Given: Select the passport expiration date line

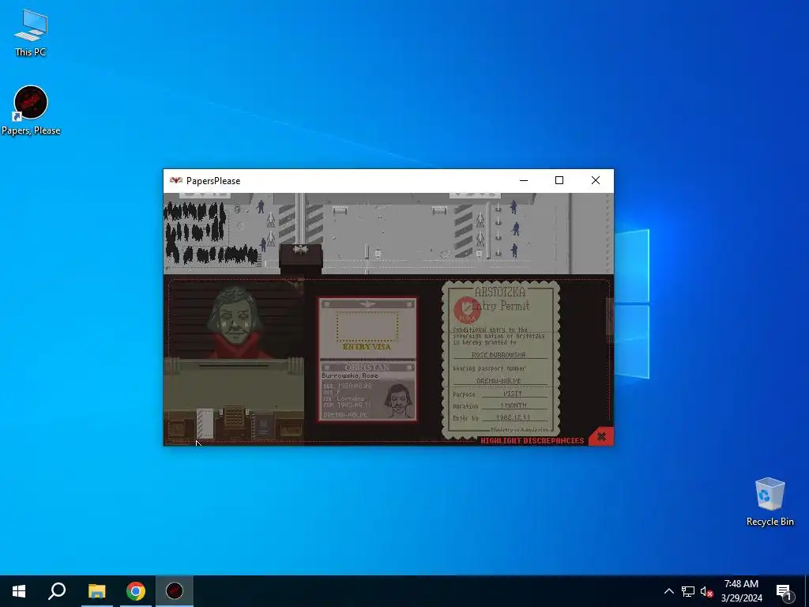Looking at the screenshot, I should click(347, 405).
